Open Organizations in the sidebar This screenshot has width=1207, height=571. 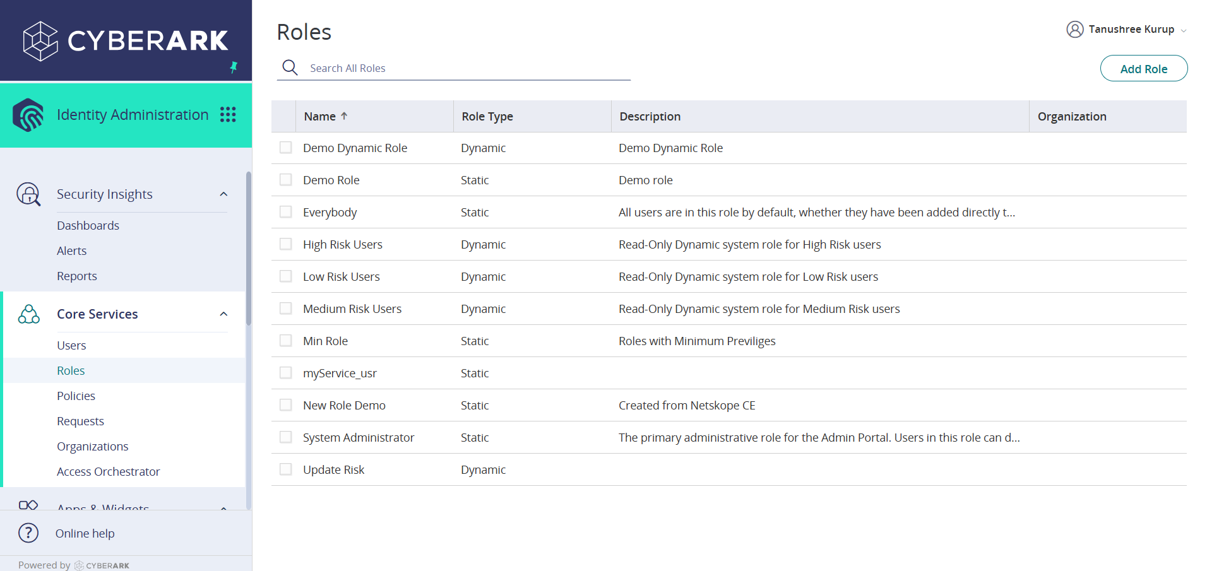tap(93, 446)
